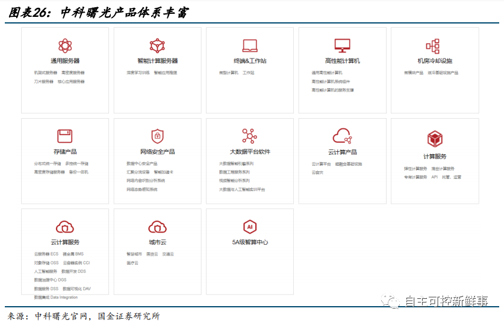Screen dimensions: 504x323
Task: Select the disk icon for 存储产品
Action: [65, 136]
